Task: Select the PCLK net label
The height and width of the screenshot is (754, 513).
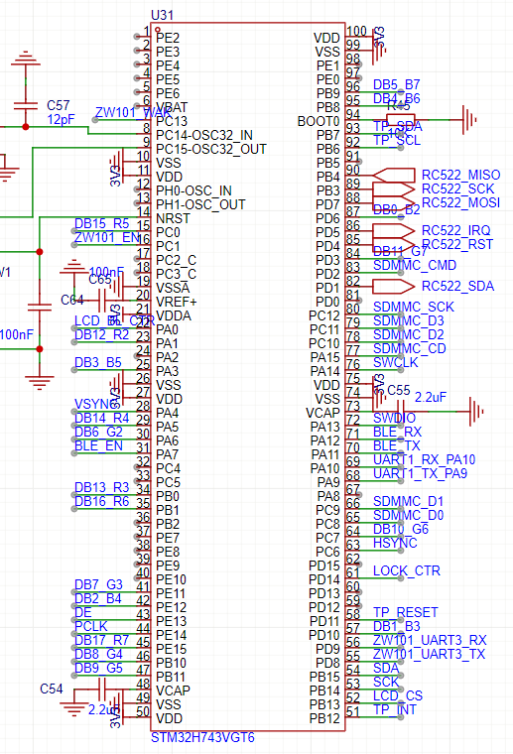Action: (91, 627)
